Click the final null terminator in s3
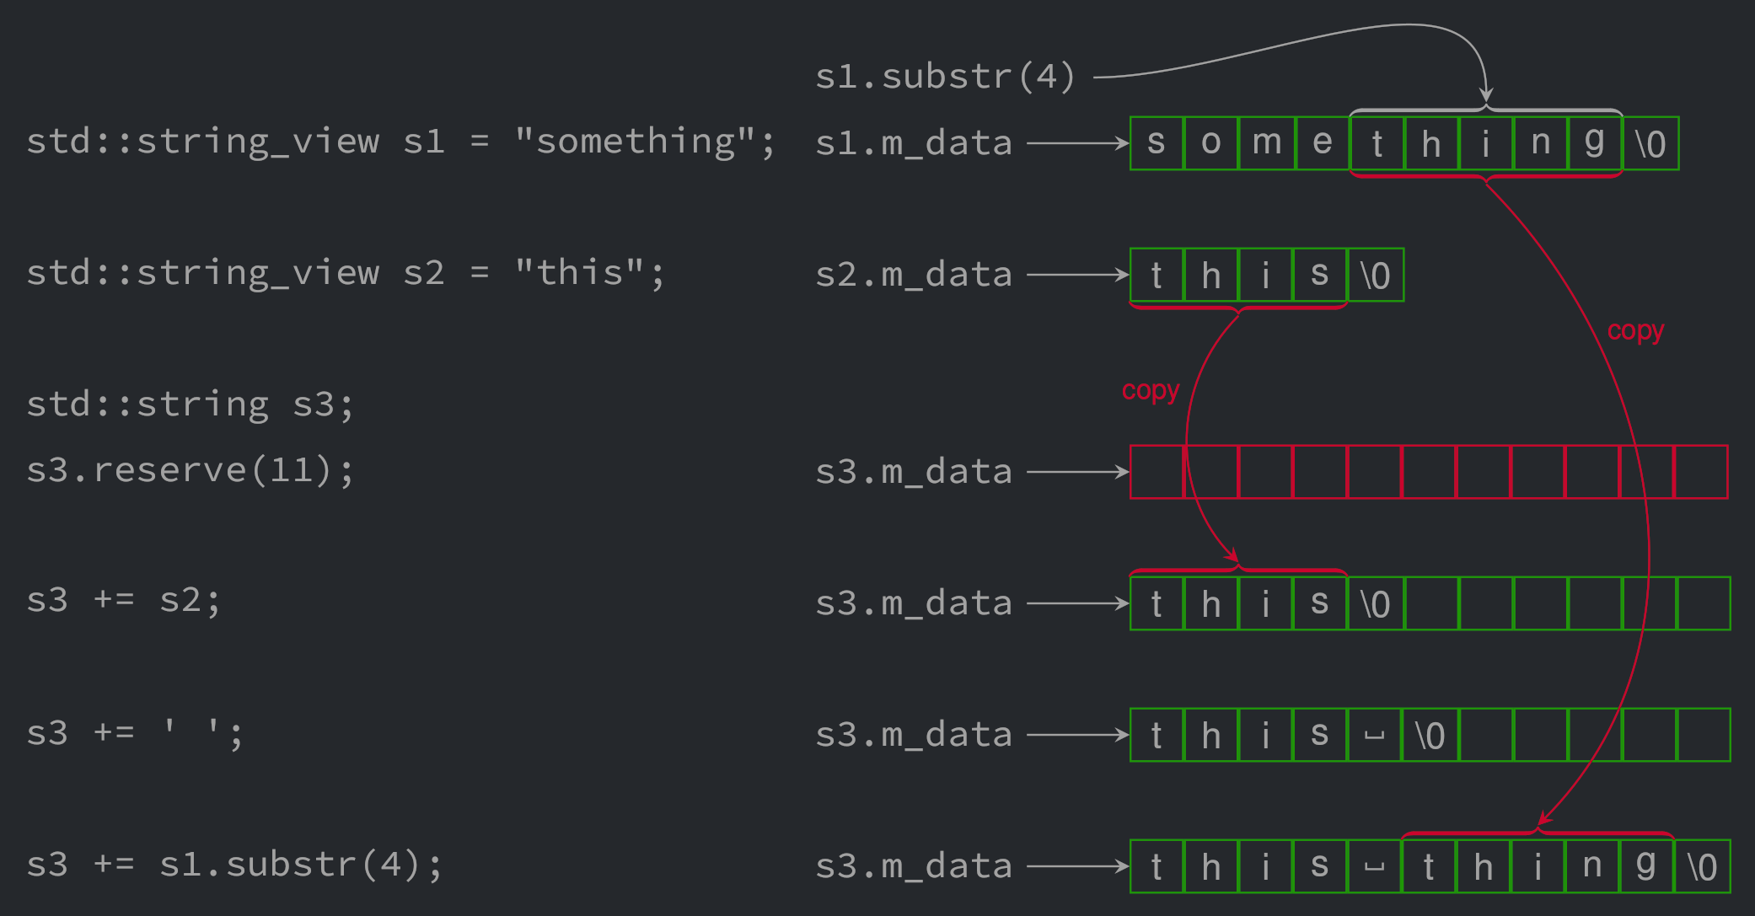The width and height of the screenshot is (1755, 916). point(1703,865)
